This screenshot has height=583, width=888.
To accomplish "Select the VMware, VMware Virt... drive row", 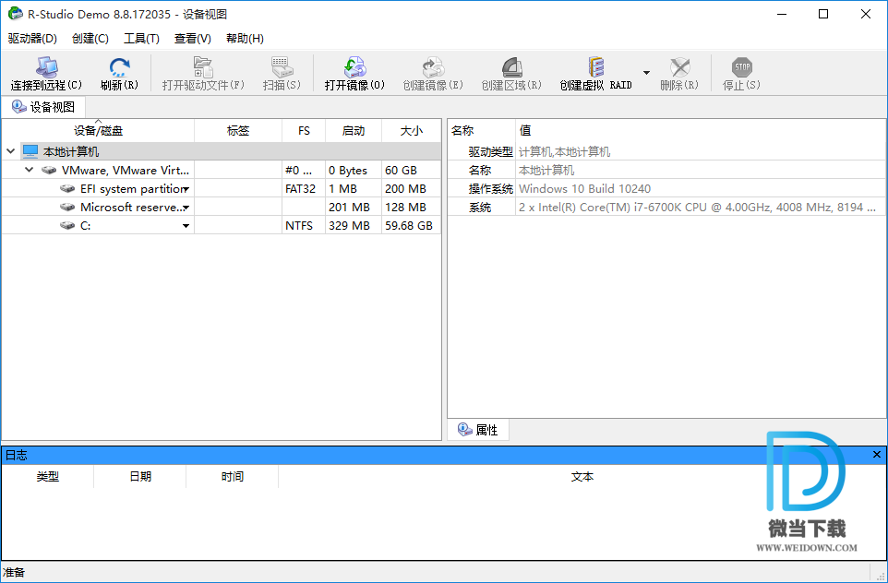I will pos(222,170).
